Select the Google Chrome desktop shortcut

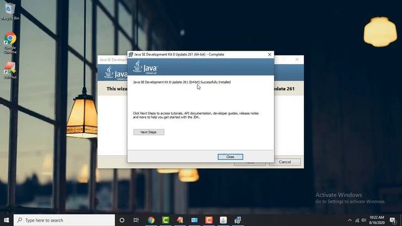click(10, 43)
